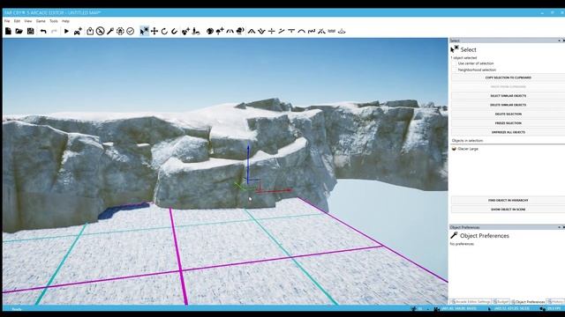Choose the Move tool with four arrows
Viewport: 565px width, 317px height.
click(x=154, y=32)
